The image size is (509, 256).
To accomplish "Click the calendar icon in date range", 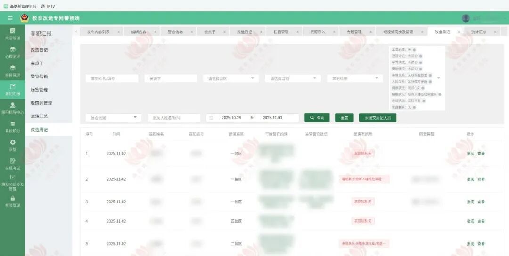I will pyautogui.click(x=211, y=118).
